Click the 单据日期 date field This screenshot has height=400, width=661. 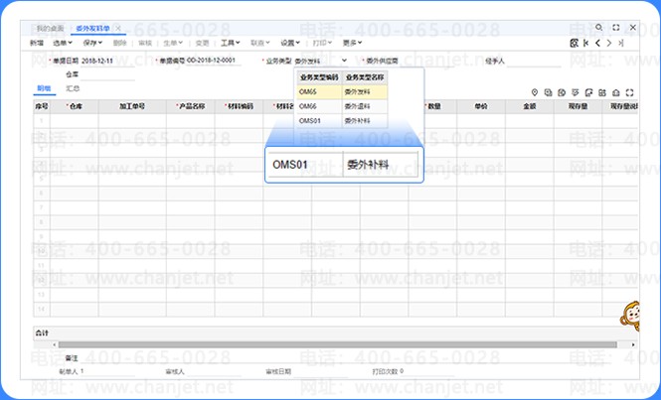(x=107, y=62)
